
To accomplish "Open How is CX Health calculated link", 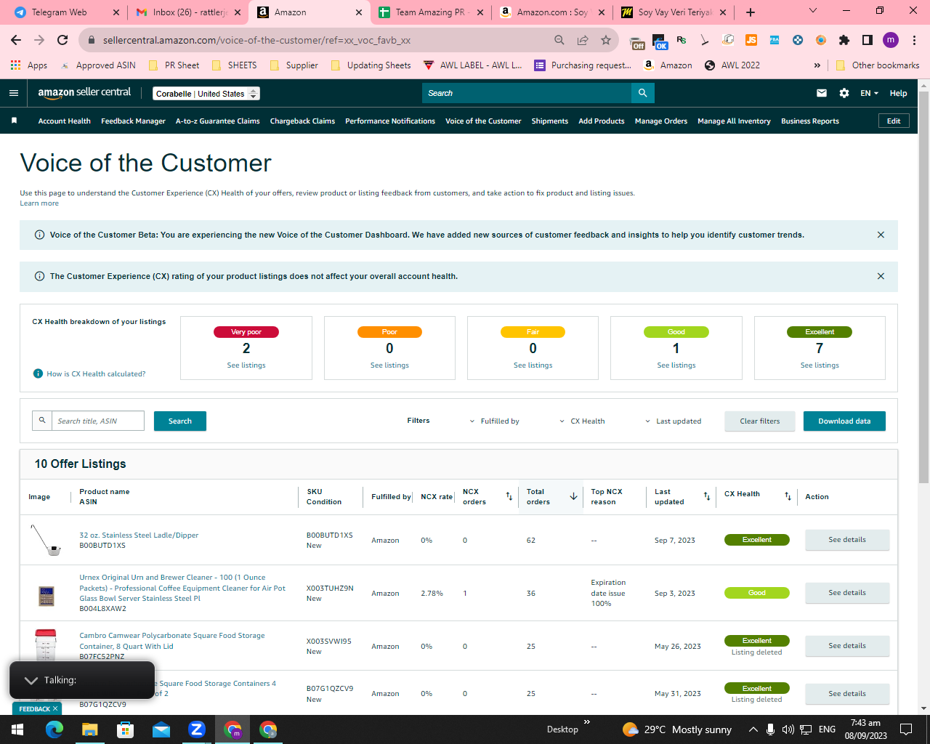I will pos(96,373).
